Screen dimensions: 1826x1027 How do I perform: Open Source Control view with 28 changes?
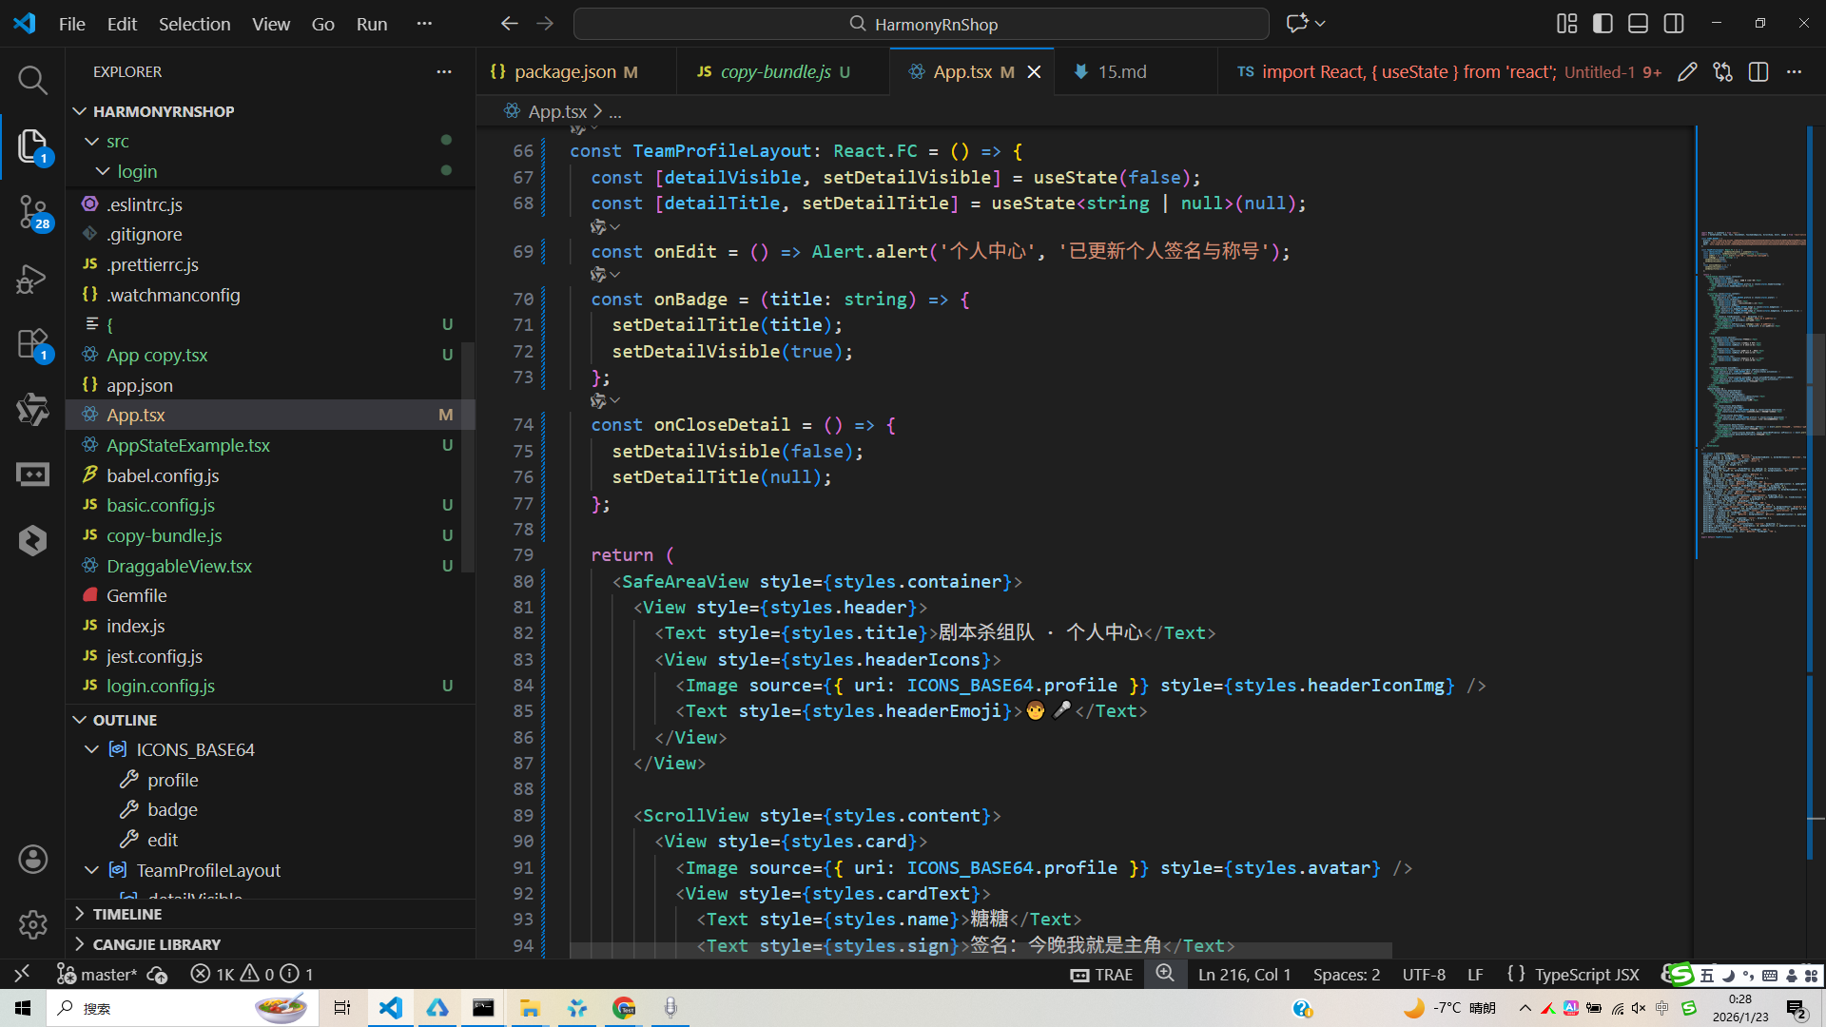[x=32, y=211]
